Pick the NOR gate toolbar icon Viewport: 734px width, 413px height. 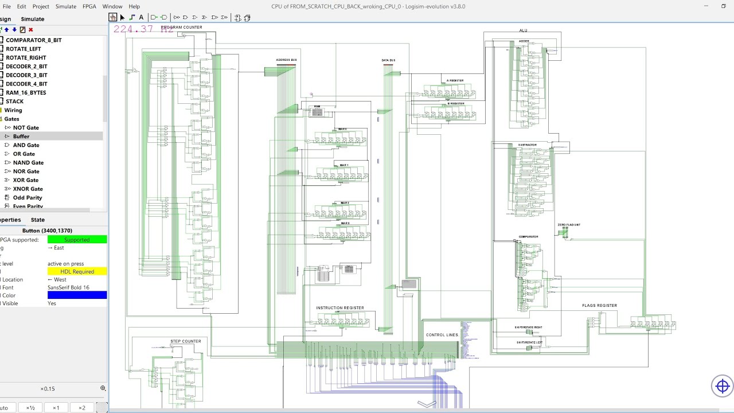click(x=224, y=18)
